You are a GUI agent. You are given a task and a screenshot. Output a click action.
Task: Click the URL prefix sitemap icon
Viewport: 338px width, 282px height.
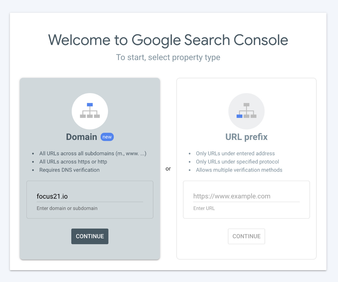pyautogui.click(x=246, y=111)
